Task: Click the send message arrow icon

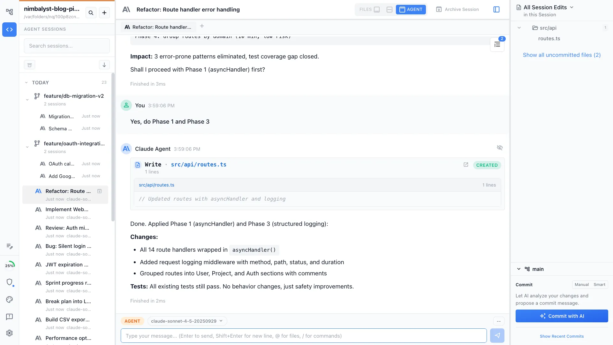Action: tap(498, 336)
